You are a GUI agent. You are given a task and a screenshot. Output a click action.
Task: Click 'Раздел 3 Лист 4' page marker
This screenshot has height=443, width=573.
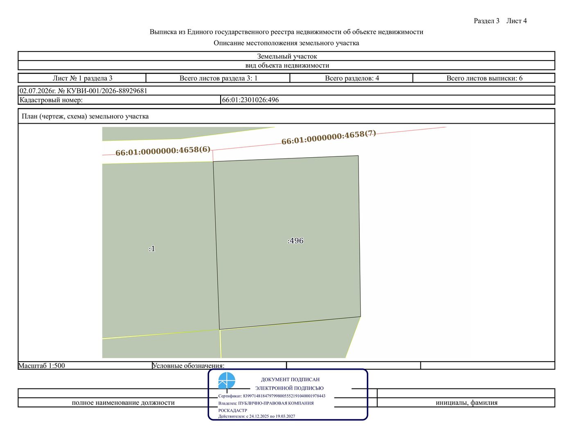pyautogui.click(x=500, y=21)
